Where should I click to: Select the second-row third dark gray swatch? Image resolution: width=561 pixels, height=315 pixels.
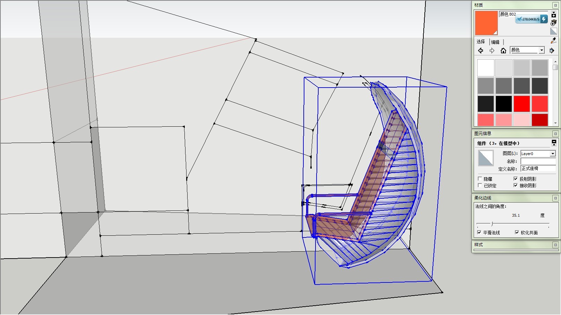click(x=522, y=86)
